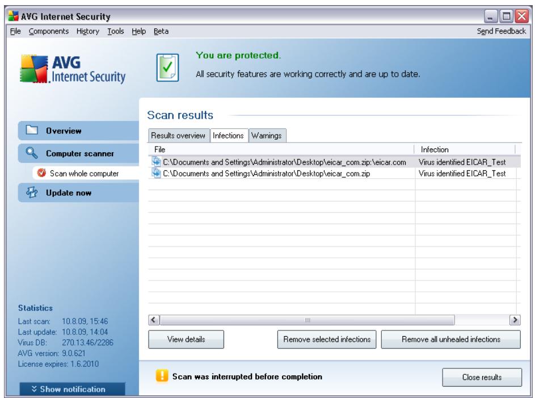Select Scan whole computer
Screen dimensions: 535x398
coord(86,173)
